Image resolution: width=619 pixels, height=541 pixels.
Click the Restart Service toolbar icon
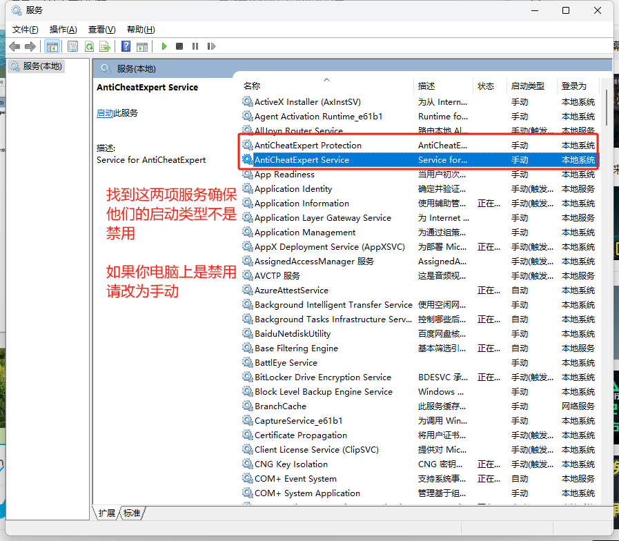coord(210,46)
